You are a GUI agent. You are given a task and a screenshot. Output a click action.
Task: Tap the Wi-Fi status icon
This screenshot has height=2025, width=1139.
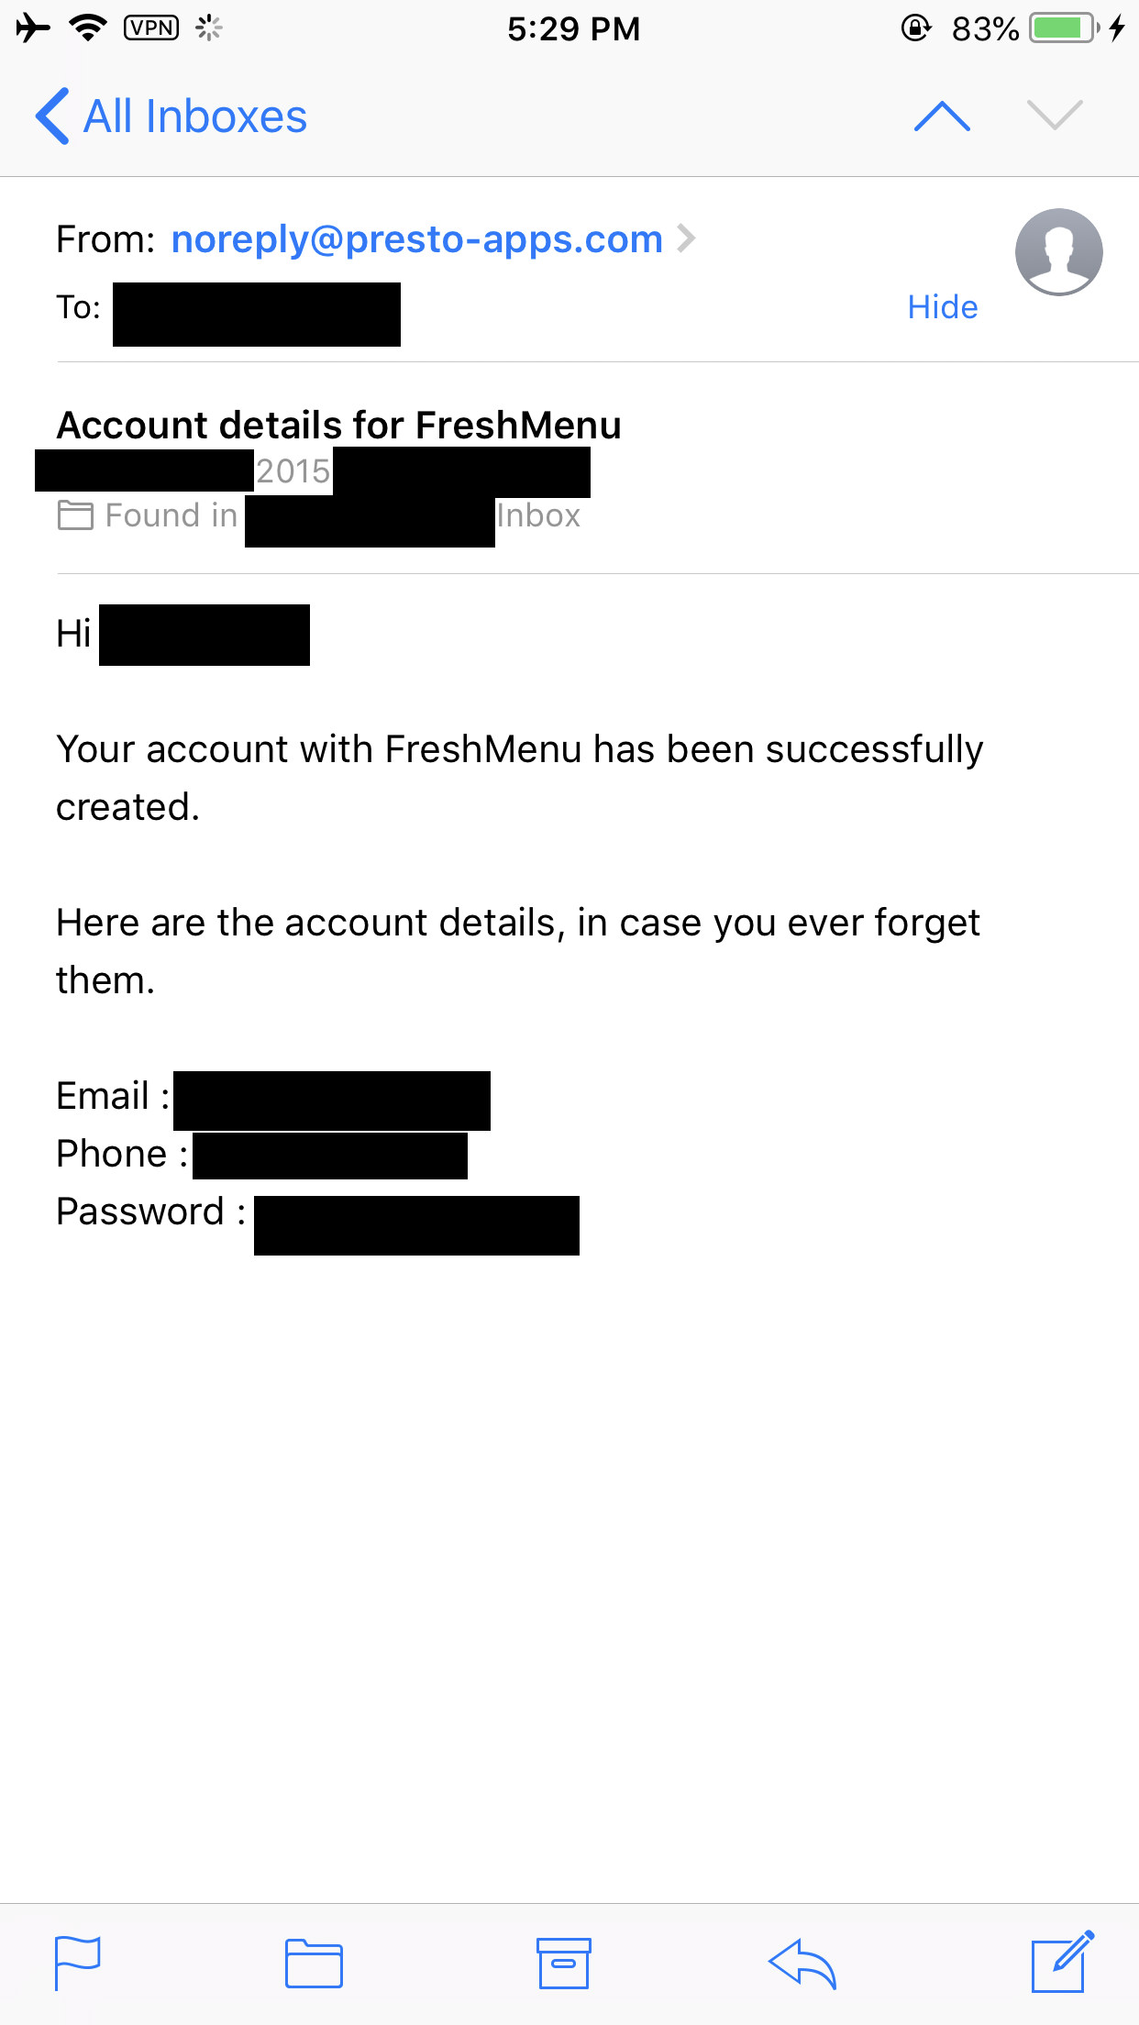pyautogui.click(x=88, y=28)
